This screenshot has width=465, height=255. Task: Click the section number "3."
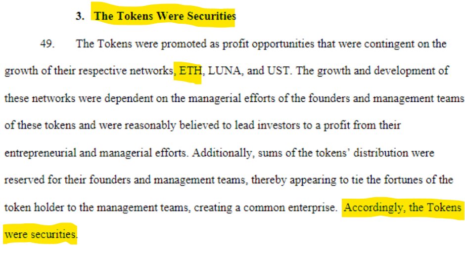[80, 16]
